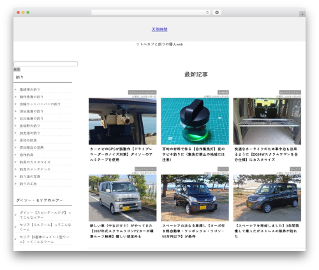Viewport: 319px width, 270px height.
Task: Click the gray category tag above the silver van article
Action: (145, 169)
